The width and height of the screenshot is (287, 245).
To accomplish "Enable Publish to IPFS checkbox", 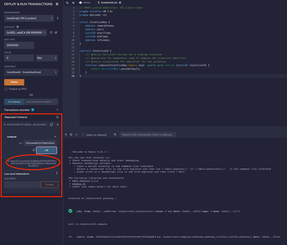I will click(6, 89).
